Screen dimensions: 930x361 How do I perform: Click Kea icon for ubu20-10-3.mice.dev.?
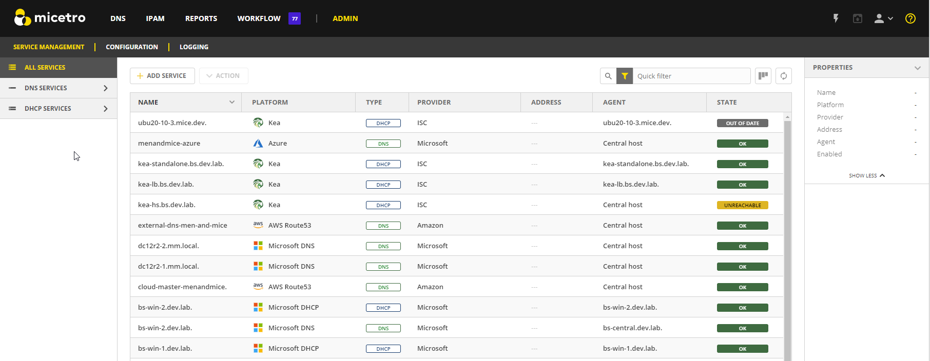coord(258,123)
